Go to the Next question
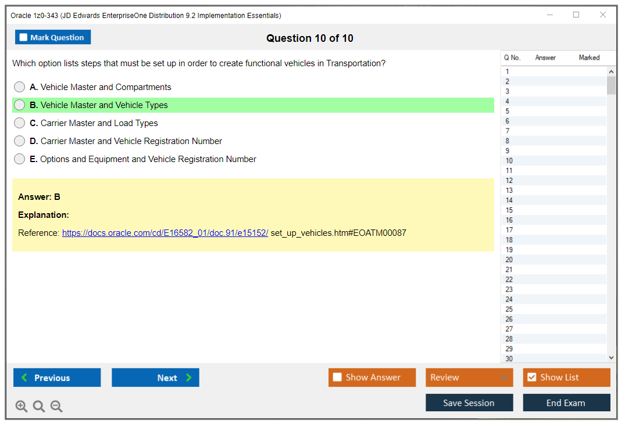 [155, 377]
